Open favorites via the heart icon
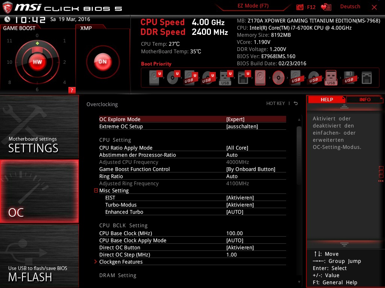Image resolution: width=385 pixels, height=288 pixels. (326, 7)
